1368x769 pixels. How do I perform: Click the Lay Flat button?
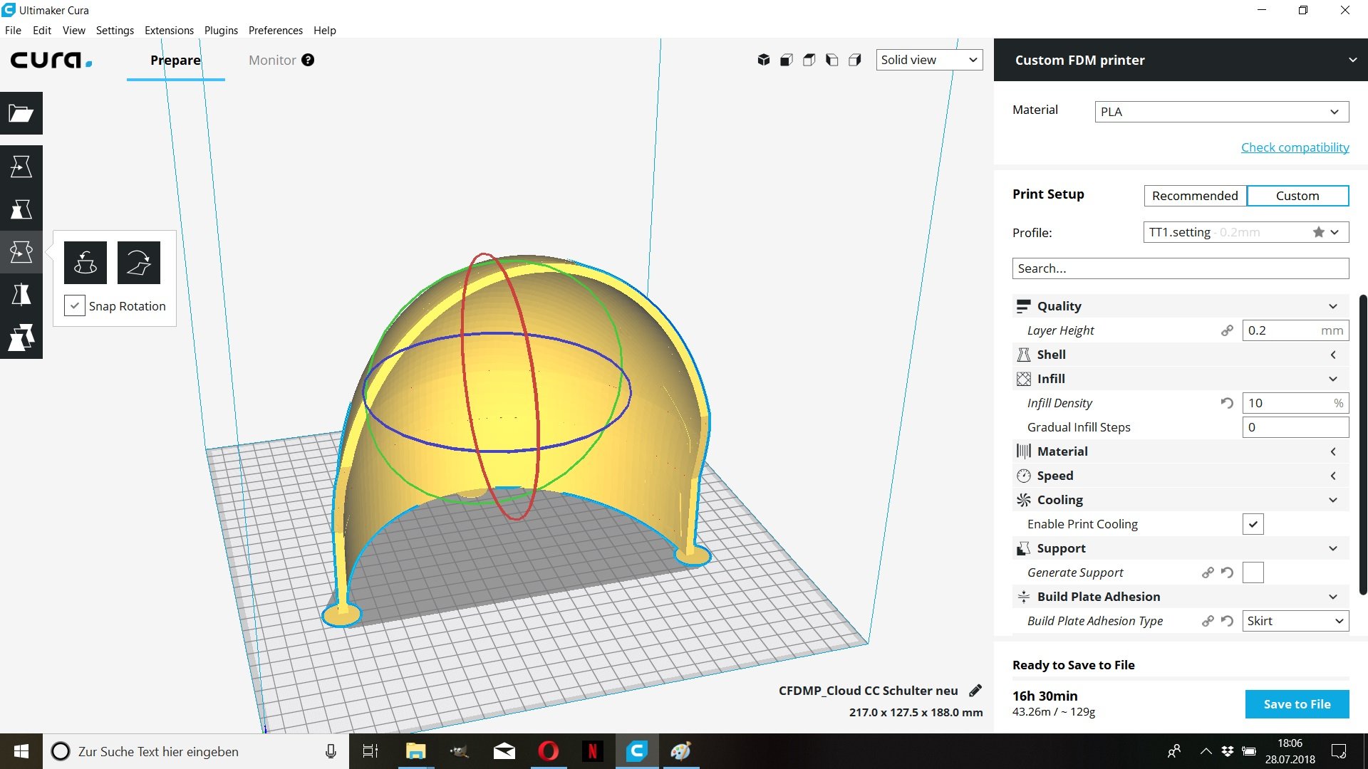click(139, 263)
